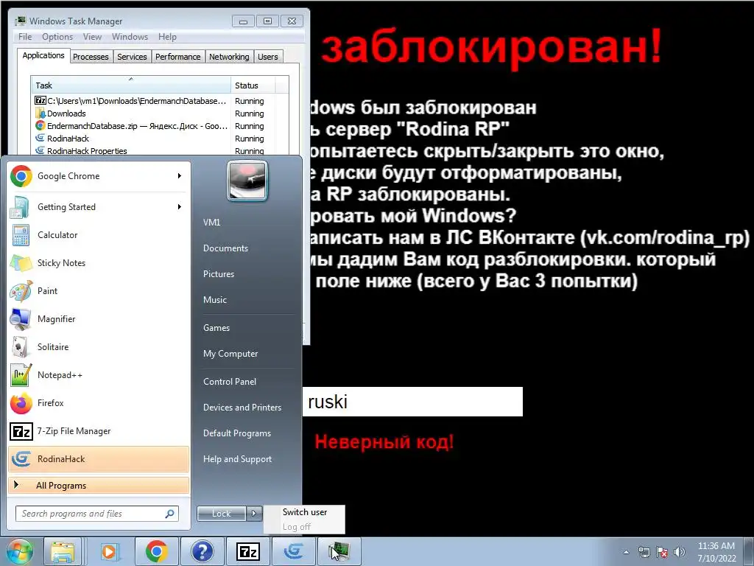Switch to Performance tab

[x=177, y=57]
